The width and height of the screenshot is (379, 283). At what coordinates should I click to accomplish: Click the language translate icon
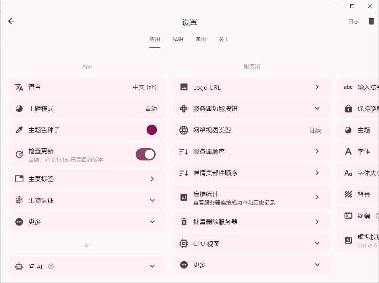(19, 87)
